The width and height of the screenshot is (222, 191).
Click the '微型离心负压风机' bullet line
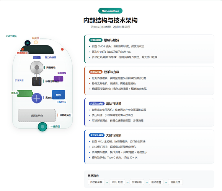[119, 110]
